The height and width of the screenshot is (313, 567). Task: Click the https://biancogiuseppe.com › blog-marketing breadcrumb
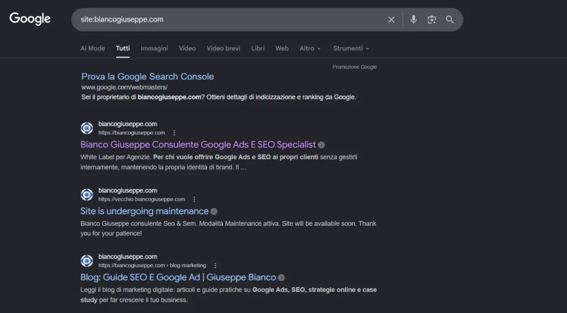coord(152,265)
